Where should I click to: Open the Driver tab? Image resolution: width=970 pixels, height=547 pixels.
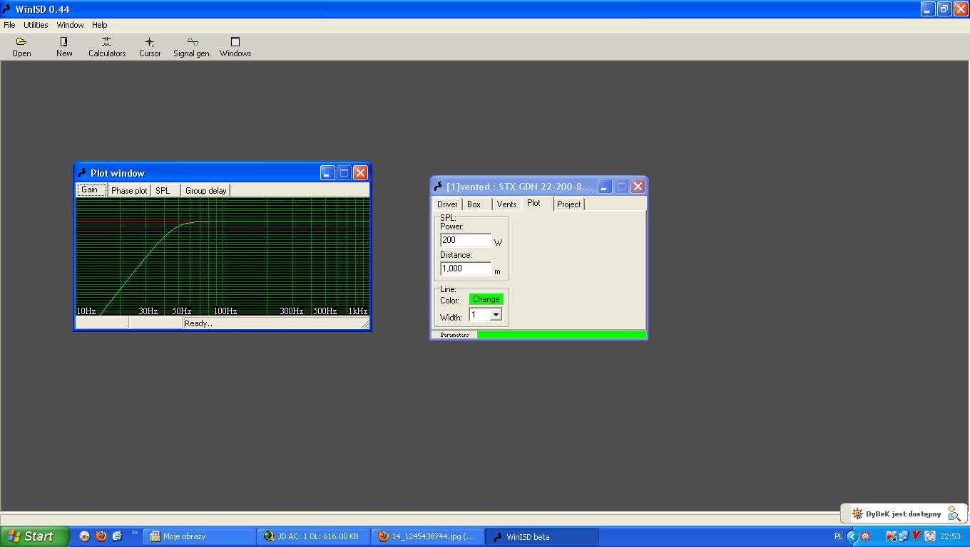tap(447, 204)
